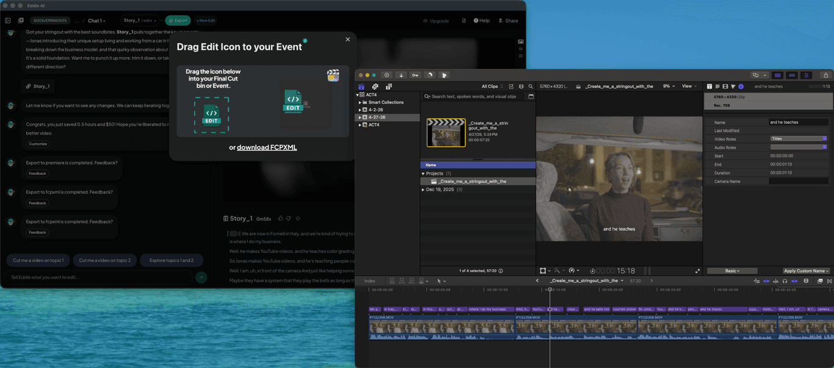The width and height of the screenshot is (834, 368).
Task: Click the Keyword editor key icon
Action: [x=415, y=75]
